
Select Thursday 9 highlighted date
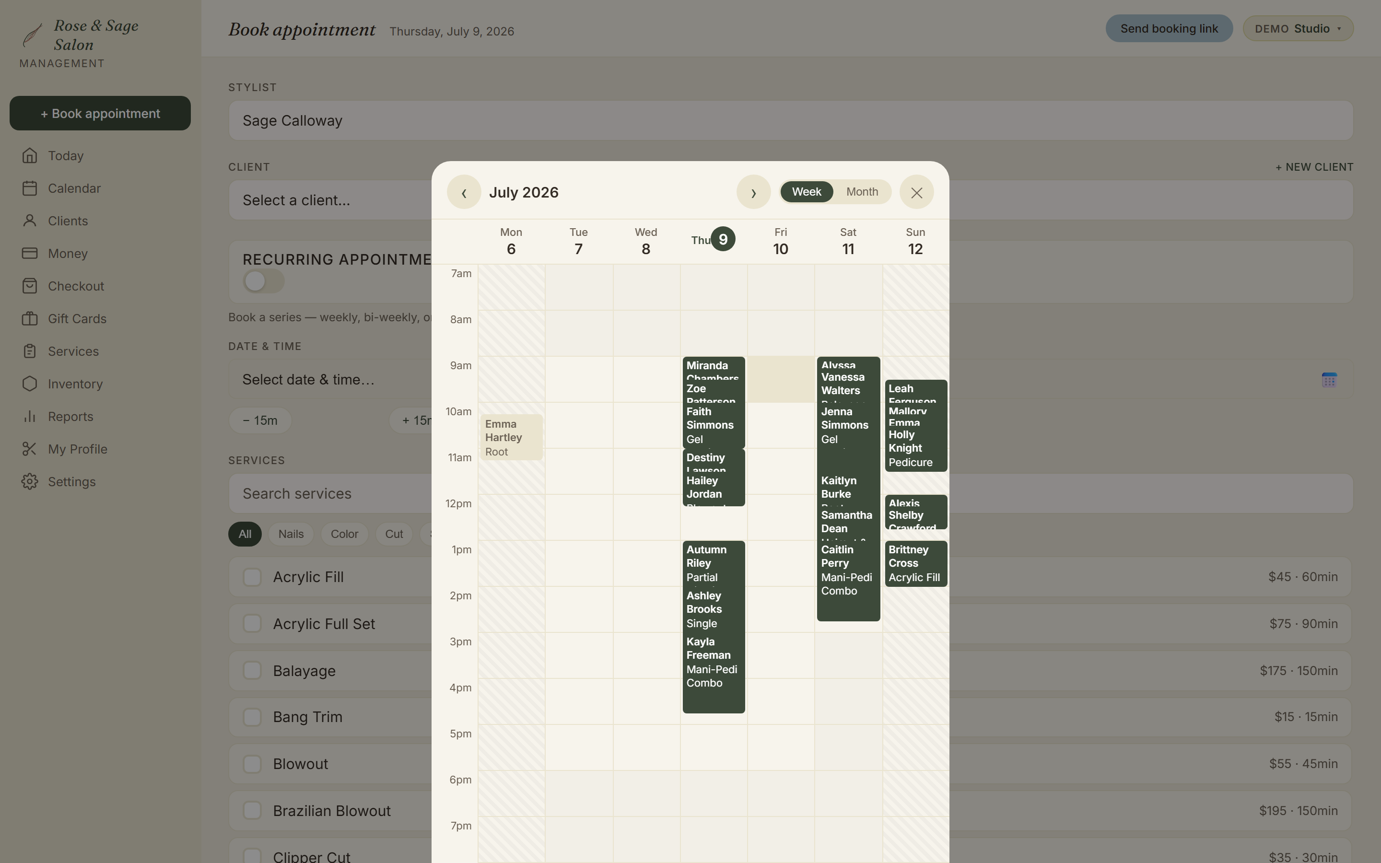click(723, 239)
